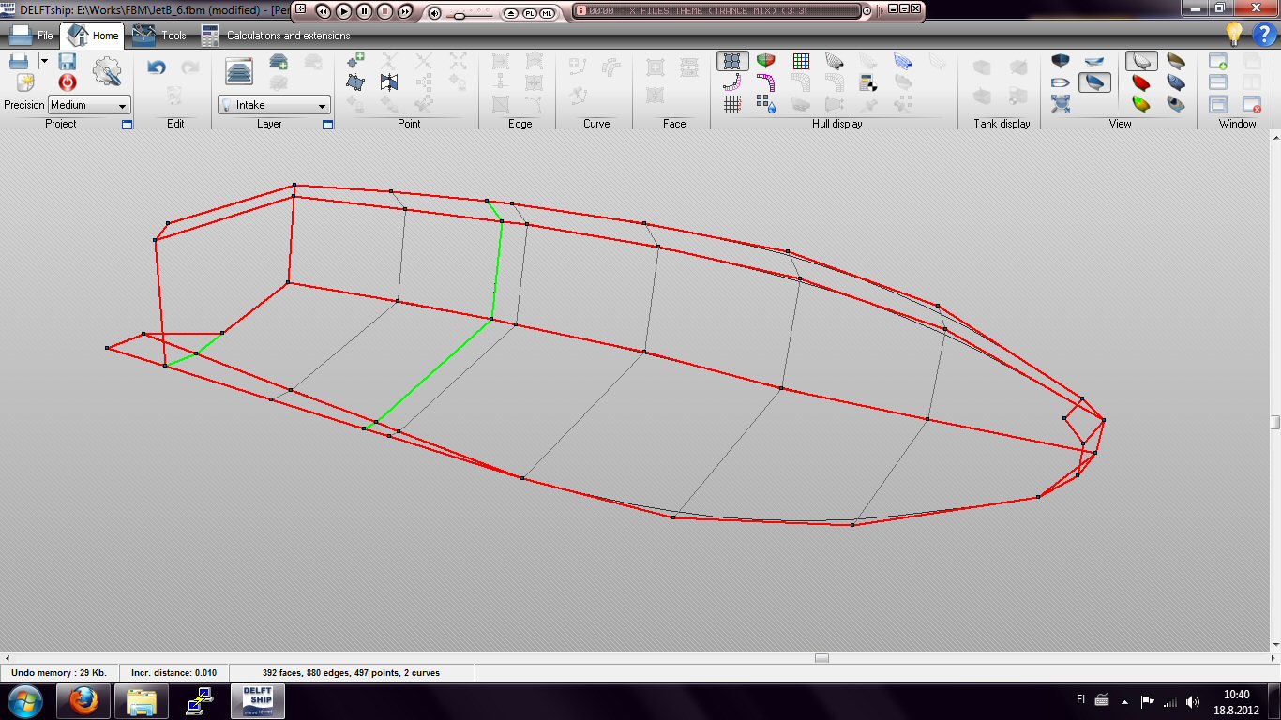The width and height of the screenshot is (1281, 720).
Task: Click the zoom extents icon in View
Action: tap(1061, 103)
